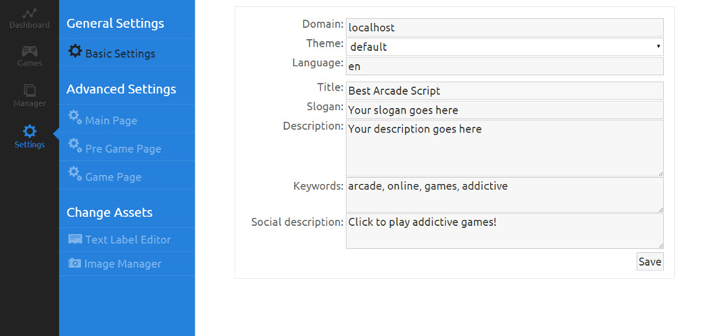The height and width of the screenshot is (336, 714).
Task: Open Games via the gamepad icon
Action: click(x=29, y=51)
